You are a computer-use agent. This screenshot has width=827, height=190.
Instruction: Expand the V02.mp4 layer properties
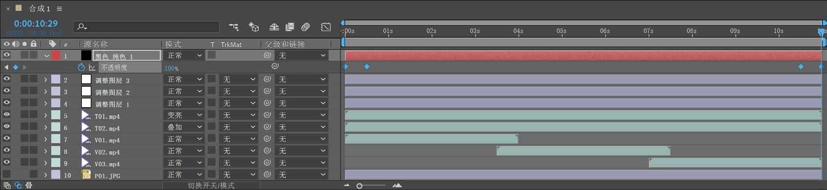[45, 151]
